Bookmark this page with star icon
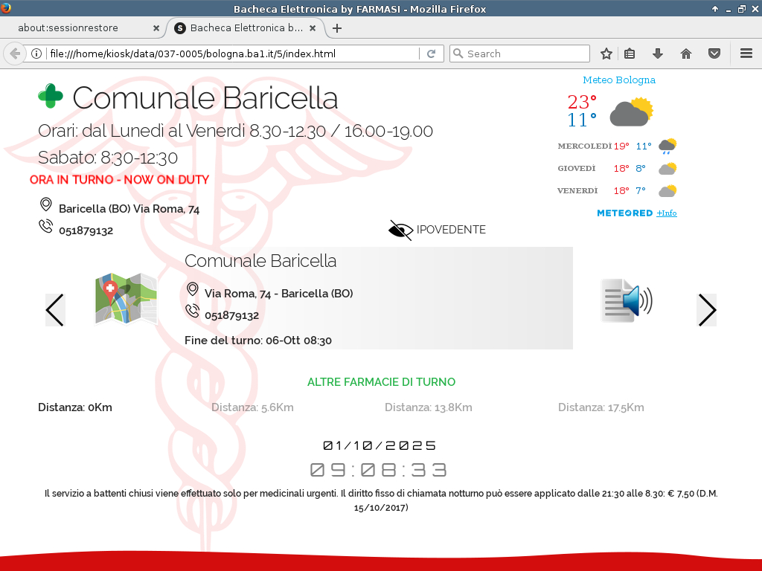The width and height of the screenshot is (762, 571). 606,54
